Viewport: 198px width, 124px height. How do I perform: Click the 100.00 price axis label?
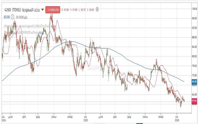[194, 9]
